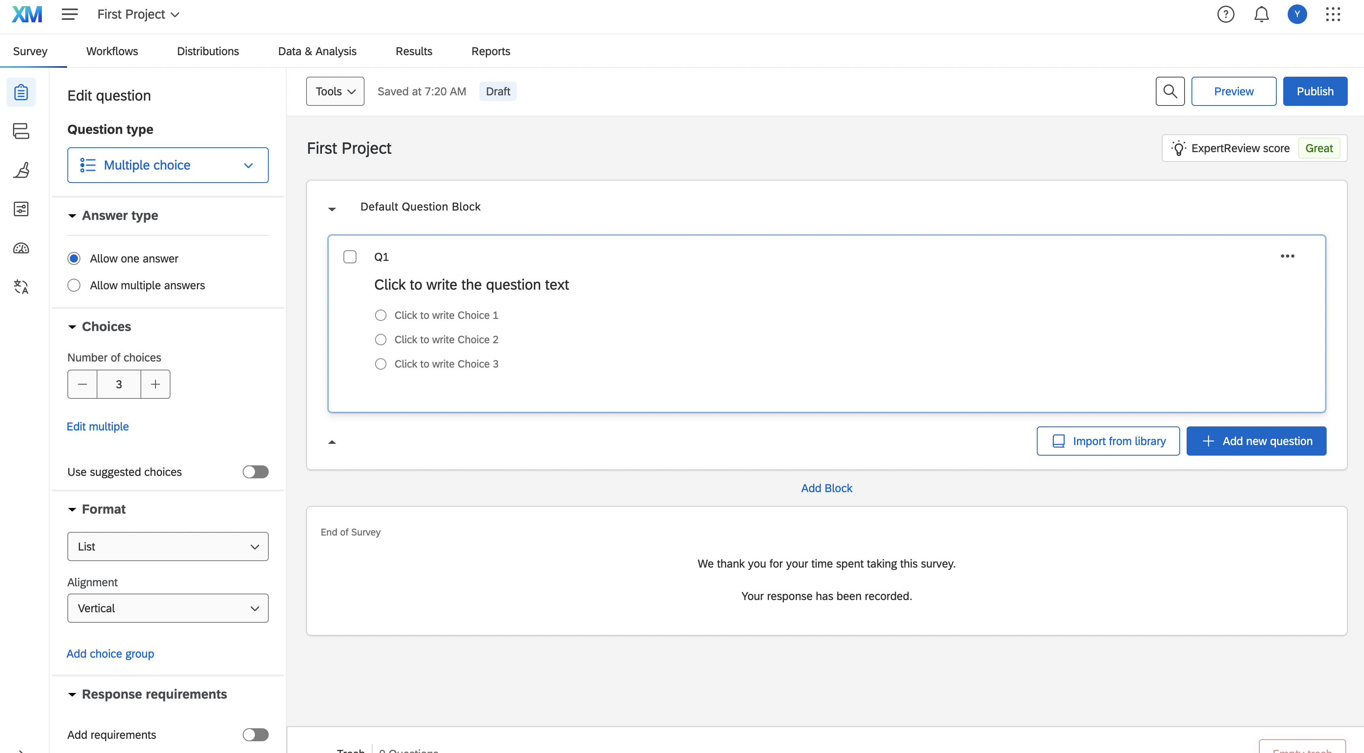Image resolution: width=1364 pixels, height=753 pixels.
Task: Check the Q1 question checkbox
Action: pyautogui.click(x=350, y=257)
